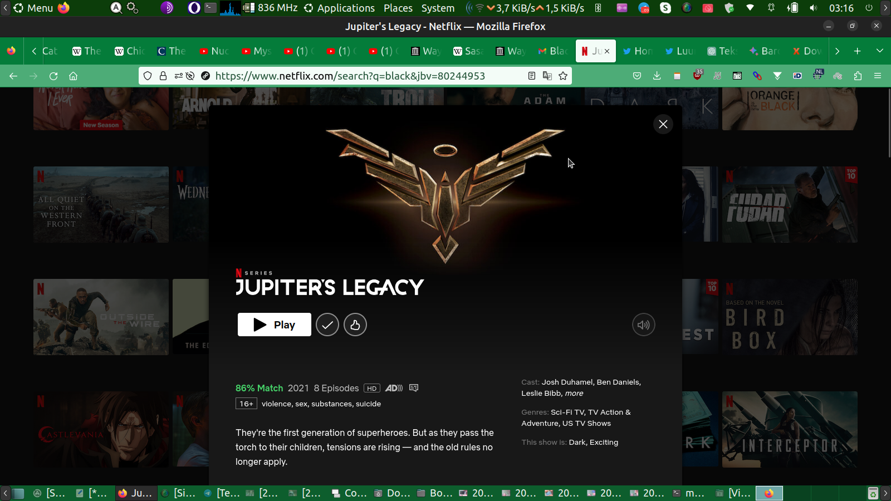Open Ben Daniels cast link
Image resolution: width=891 pixels, height=501 pixels.
(618, 382)
